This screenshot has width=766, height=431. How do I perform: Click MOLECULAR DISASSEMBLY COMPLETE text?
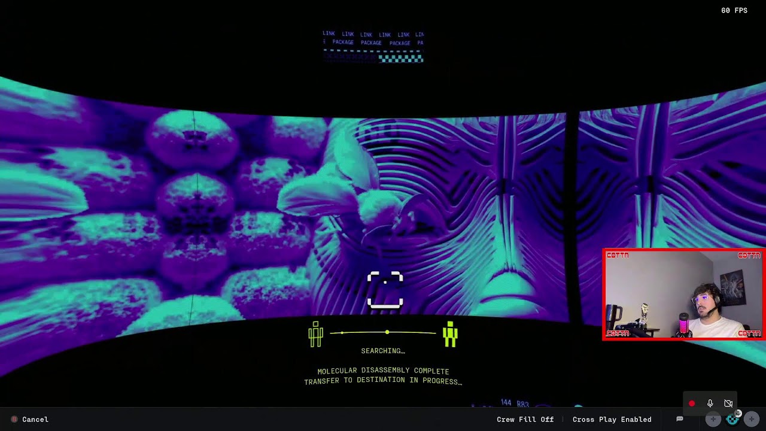pos(383,371)
